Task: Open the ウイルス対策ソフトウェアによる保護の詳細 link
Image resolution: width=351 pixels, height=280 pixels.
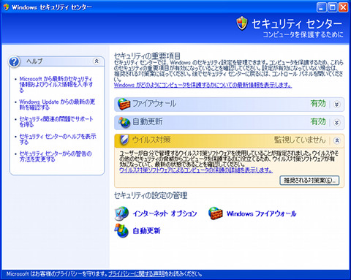Action: 196,170
